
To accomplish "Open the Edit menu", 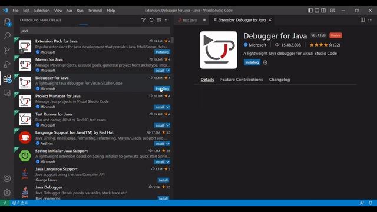I will tap(26, 11).
